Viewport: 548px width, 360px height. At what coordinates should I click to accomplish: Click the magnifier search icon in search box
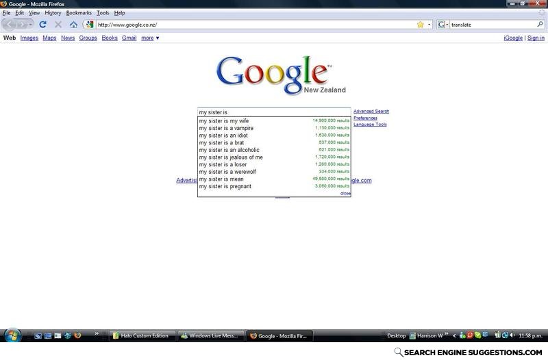click(x=540, y=24)
